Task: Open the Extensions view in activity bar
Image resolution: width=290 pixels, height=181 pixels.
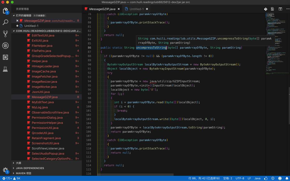Action: 5,57
